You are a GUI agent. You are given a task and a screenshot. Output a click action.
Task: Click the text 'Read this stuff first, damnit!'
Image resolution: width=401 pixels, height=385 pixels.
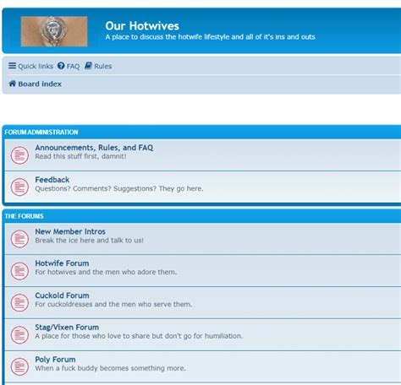[x=80, y=156]
